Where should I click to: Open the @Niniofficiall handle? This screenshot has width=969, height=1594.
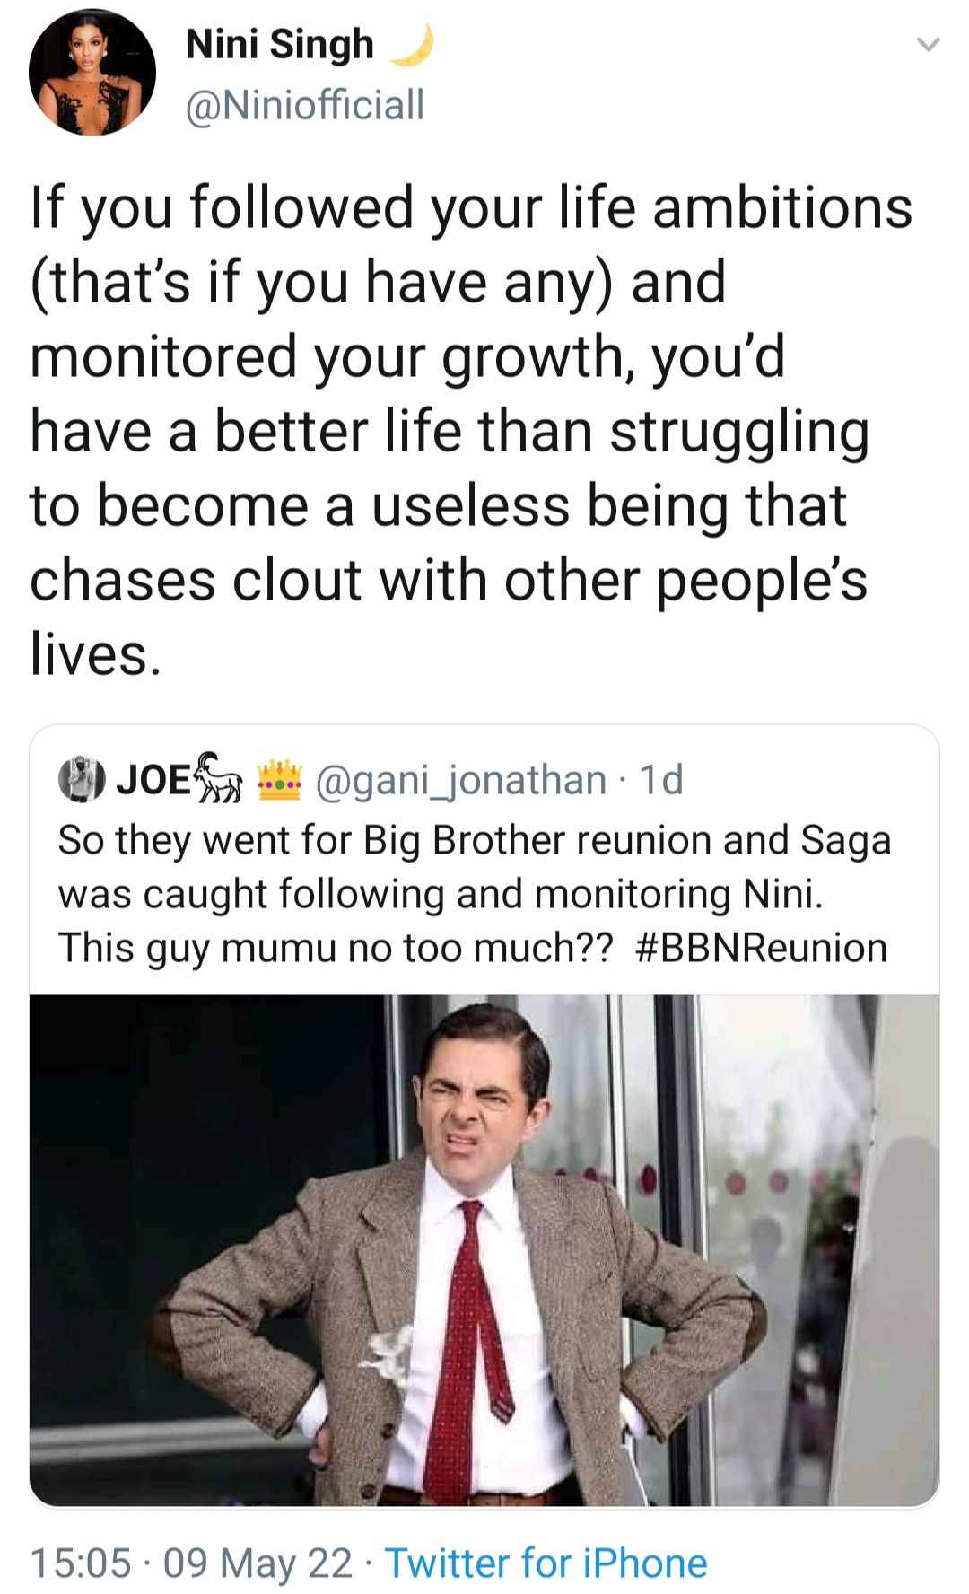304,106
